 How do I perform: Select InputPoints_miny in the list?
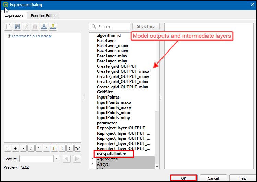point(113,118)
